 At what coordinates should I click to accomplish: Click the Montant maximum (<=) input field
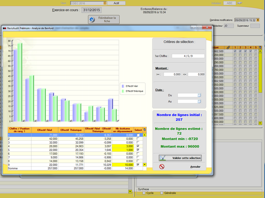[x=197, y=74]
